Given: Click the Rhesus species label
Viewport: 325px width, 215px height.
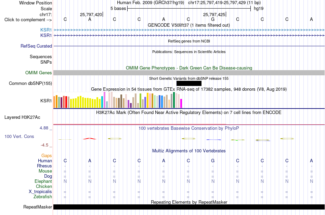Looking at the screenshot, I should click(44, 166).
